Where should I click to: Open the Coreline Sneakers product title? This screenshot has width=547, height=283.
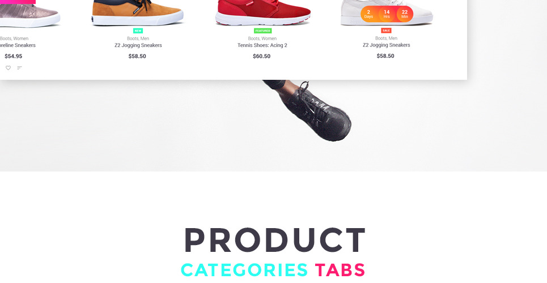point(18,45)
